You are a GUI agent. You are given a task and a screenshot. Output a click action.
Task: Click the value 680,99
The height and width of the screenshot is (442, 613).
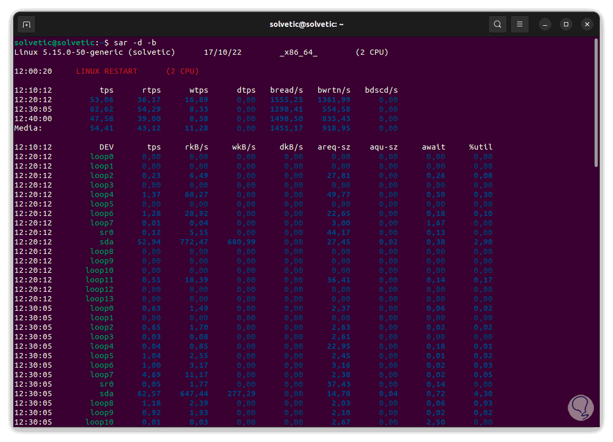click(x=241, y=242)
